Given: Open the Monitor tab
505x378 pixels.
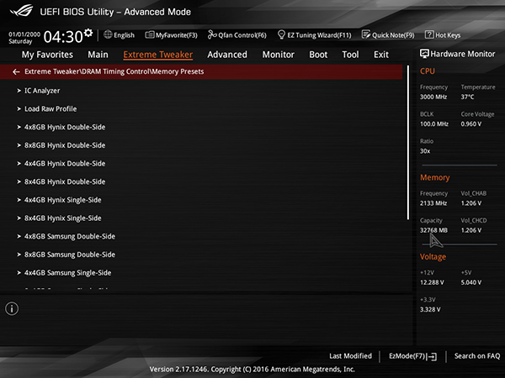Looking at the screenshot, I should 279,55.
